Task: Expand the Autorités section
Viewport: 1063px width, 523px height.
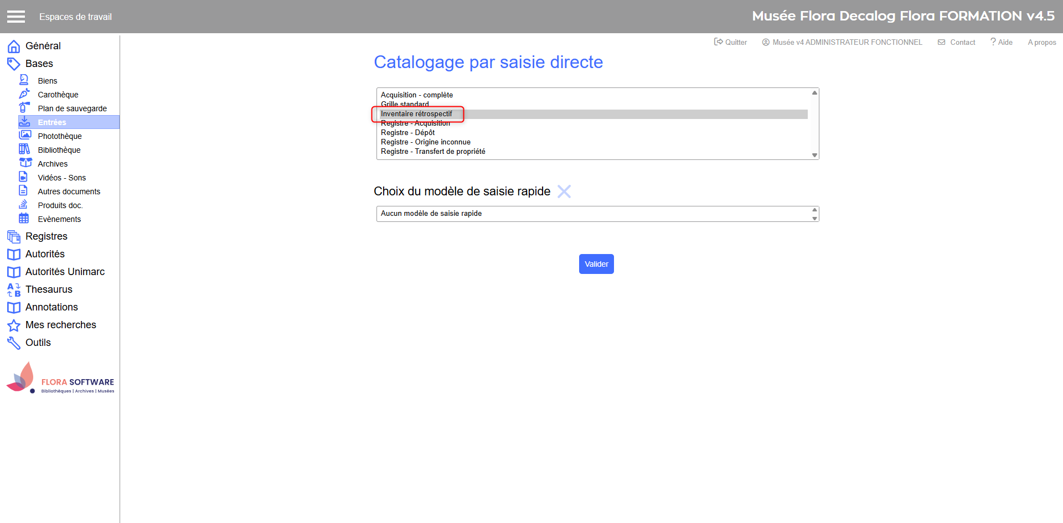Action: point(45,254)
